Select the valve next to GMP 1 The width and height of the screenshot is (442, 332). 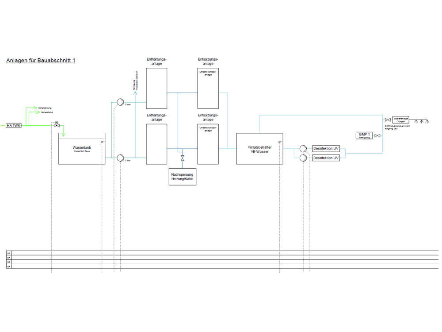[x=377, y=136]
